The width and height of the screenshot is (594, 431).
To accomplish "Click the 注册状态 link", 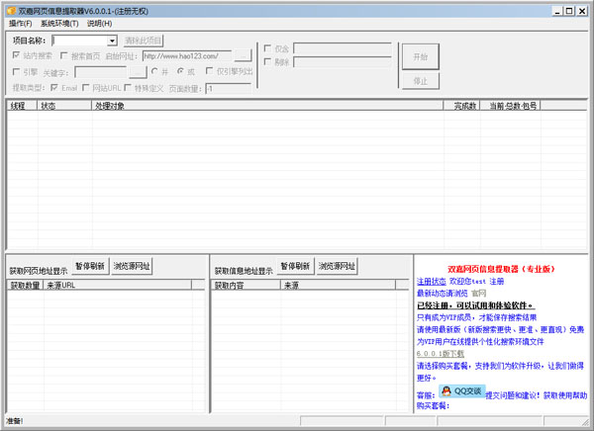I will coord(432,282).
